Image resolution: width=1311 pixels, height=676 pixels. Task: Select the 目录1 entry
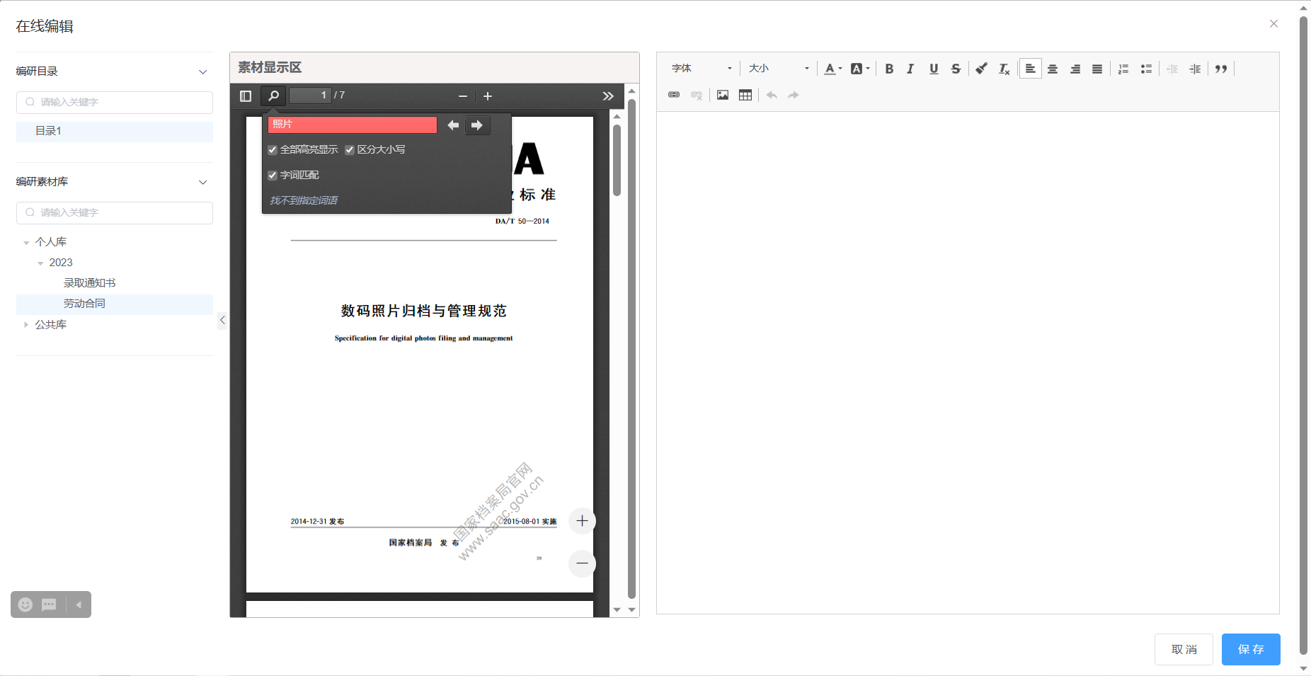115,132
